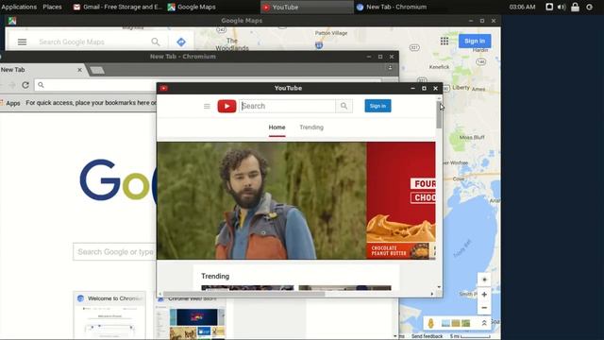The width and height of the screenshot is (604, 340).
Task: Open the Places menu in top panel
Action: pos(53,7)
